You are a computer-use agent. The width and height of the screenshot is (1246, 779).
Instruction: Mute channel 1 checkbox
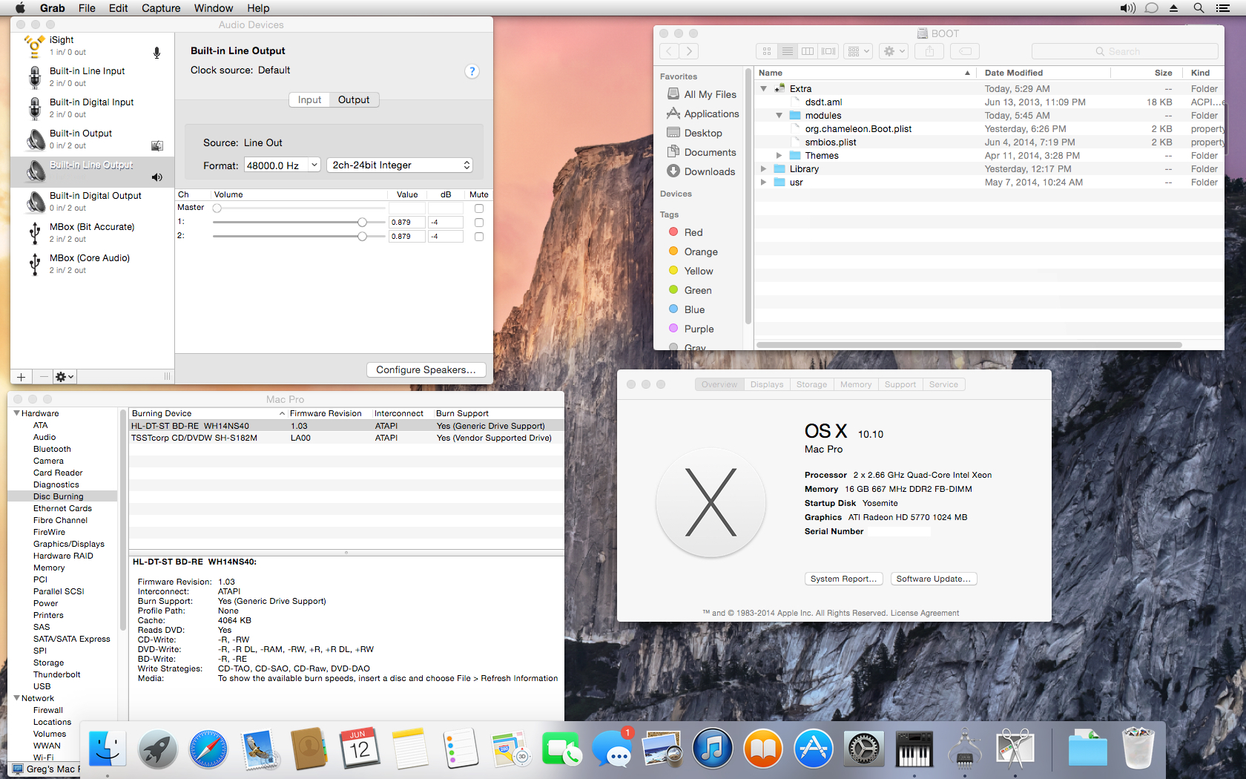click(x=479, y=223)
